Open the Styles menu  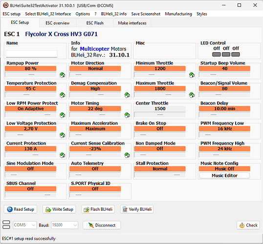coord(202,14)
